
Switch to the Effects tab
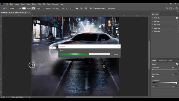pos(154,61)
